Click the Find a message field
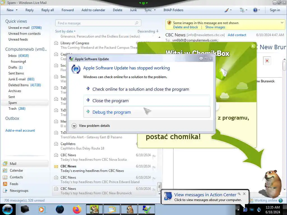Image resolution: width=287 pixels, height=215 pixels. click(98, 23)
